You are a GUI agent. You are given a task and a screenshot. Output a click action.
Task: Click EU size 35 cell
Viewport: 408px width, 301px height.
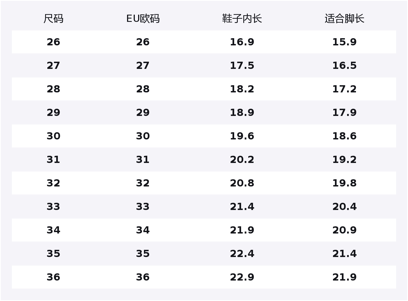[143, 254]
